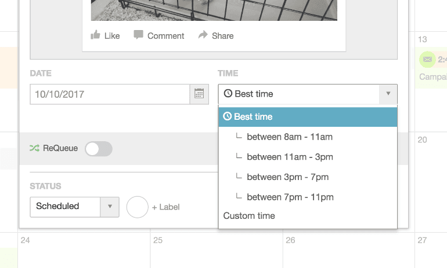
Task: Choose between 11am - 3pm option
Action: pos(290,157)
